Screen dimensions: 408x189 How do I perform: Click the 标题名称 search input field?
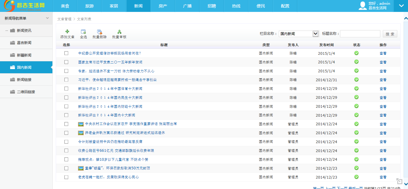click(x=360, y=34)
